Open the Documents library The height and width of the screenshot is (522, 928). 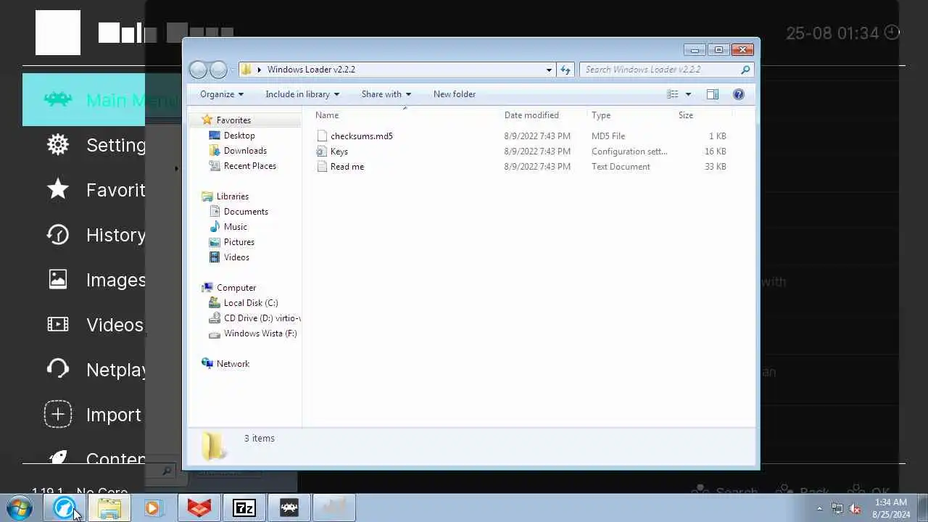[x=246, y=212]
